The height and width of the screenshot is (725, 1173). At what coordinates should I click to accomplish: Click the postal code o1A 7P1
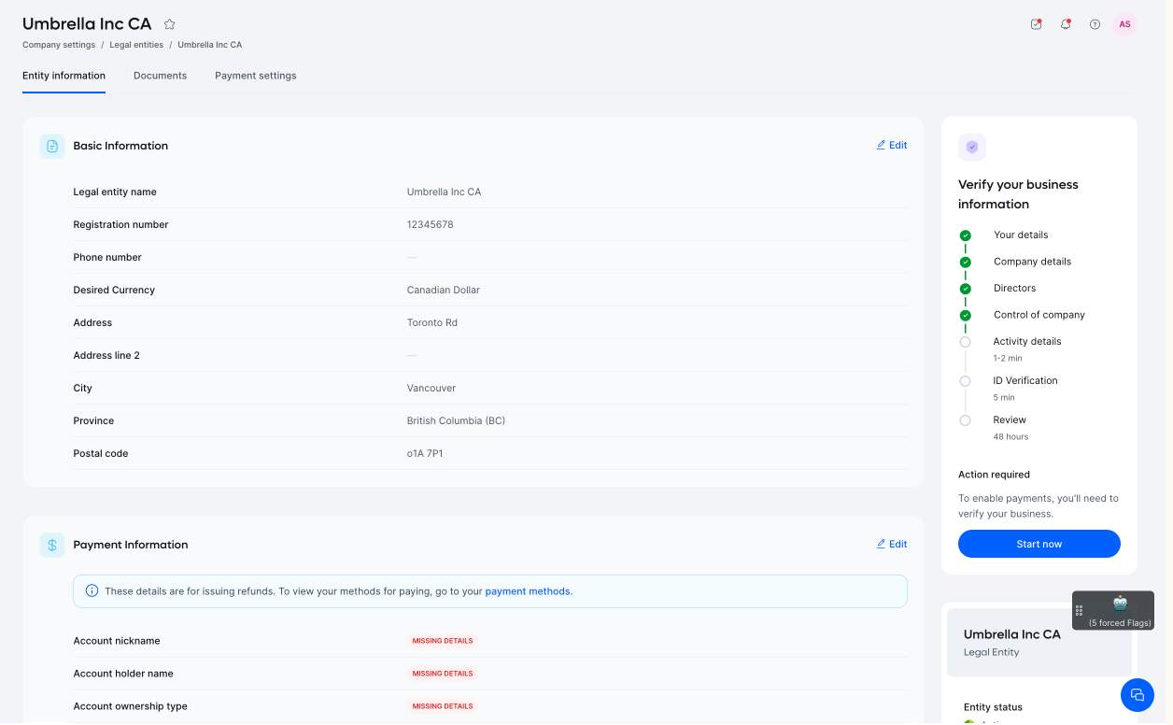424,453
